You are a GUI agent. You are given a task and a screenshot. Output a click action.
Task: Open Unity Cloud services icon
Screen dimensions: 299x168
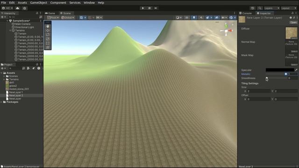[18, 8]
